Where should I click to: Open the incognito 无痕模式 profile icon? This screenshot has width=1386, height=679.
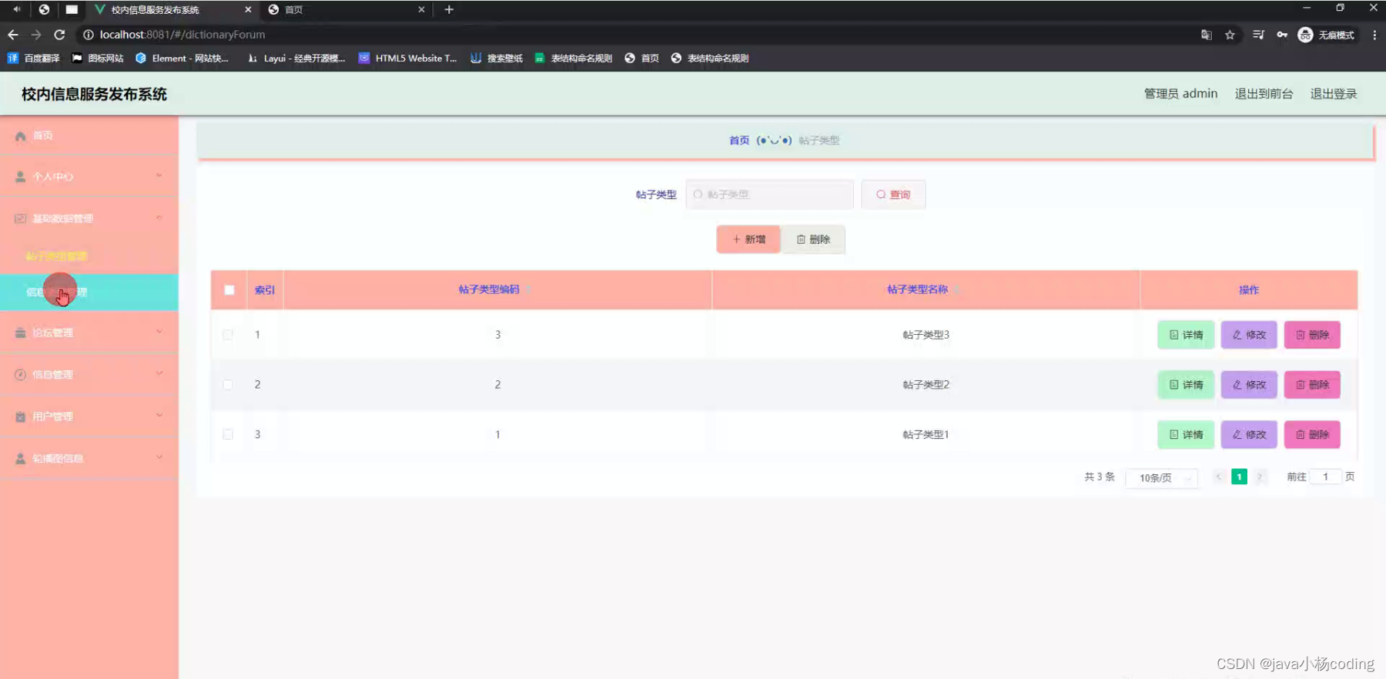click(x=1327, y=35)
